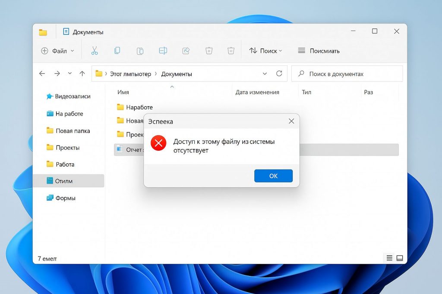The image size is (442, 294).
Task: Select Работа in the sidebar
Action: tap(60, 164)
